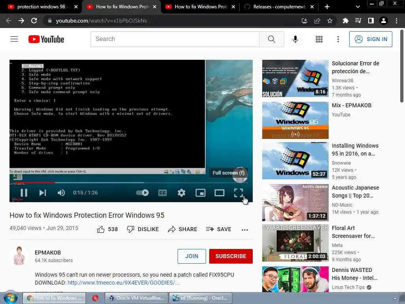Reload the current page
The height and width of the screenshot is (304, 405).
[34, 21]
